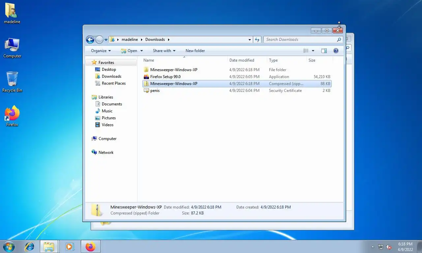This screenshot has height=253, width=422.
Task: Launch Windows Media Player from taskbar
Action: coord(70,246)
